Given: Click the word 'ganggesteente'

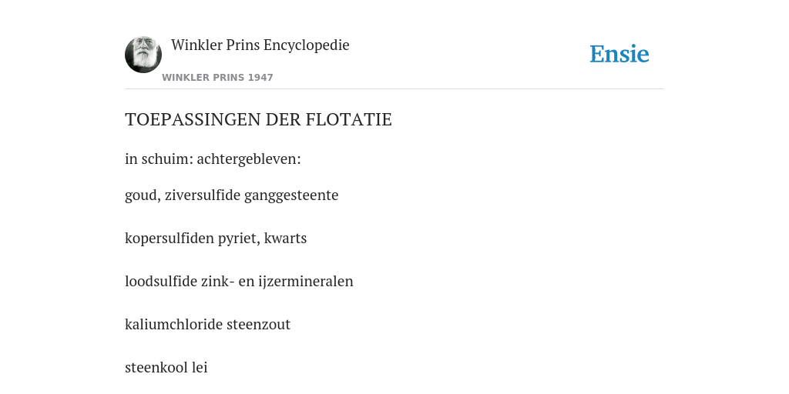Looking at the screenshot, I should coord(291,195).
